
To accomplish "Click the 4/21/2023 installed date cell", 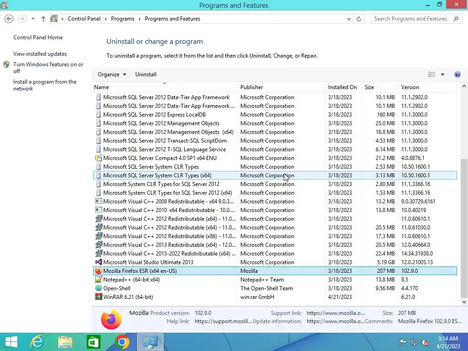I will pyautogui.click(x=340, y=297).
